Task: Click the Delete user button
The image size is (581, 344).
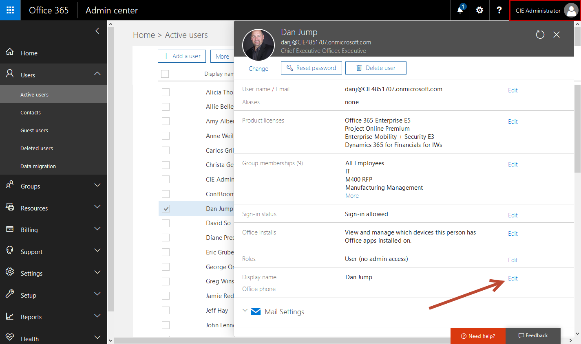Action: click(376, 68)
